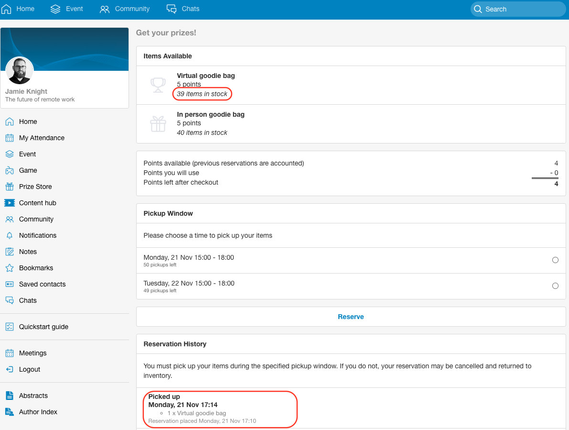This screenshot has width=569, height=430.
Task: Click the Saved contacts card icon
Action: click(10, 284)
